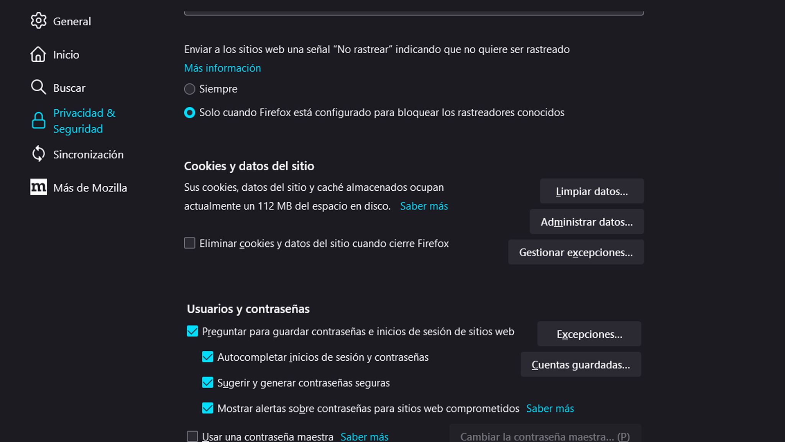Screen dimensions: 785x442
Task: Disable 'Sugerir y generar contraseñas seguras'
Action: click(207, 383)
